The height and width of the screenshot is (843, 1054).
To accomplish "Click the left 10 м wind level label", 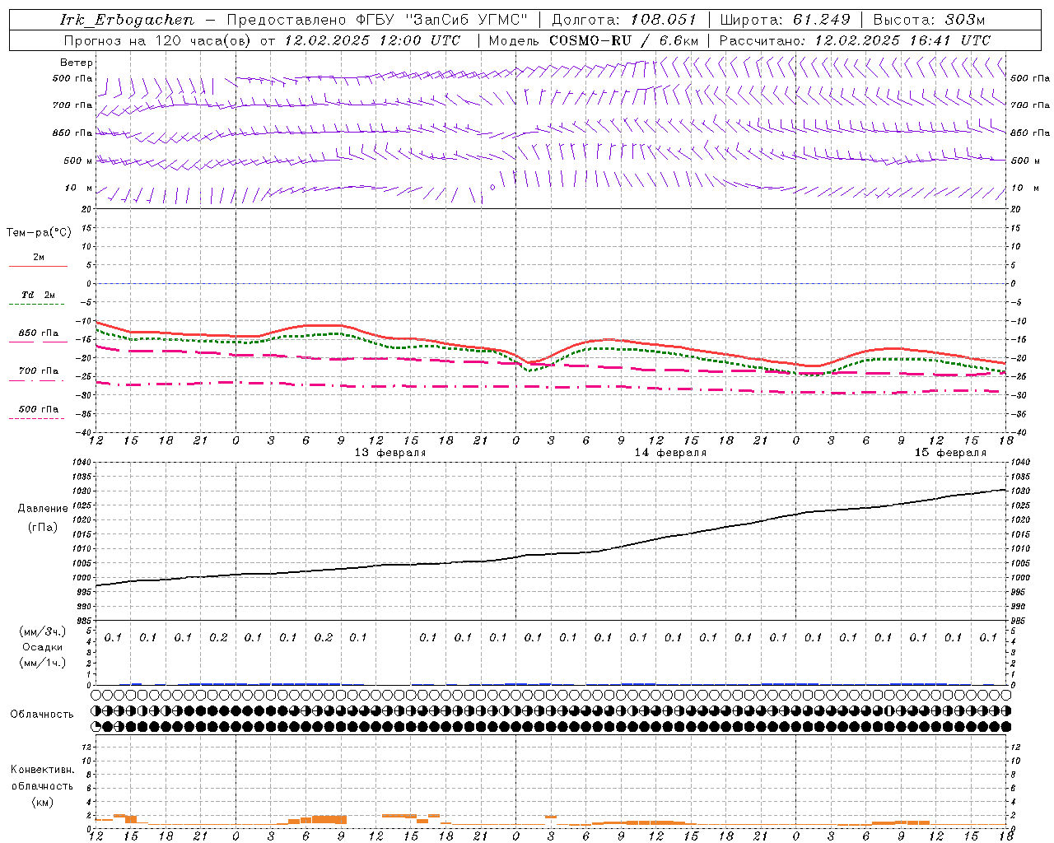I will pyautogui.click(x=79, y=189).
